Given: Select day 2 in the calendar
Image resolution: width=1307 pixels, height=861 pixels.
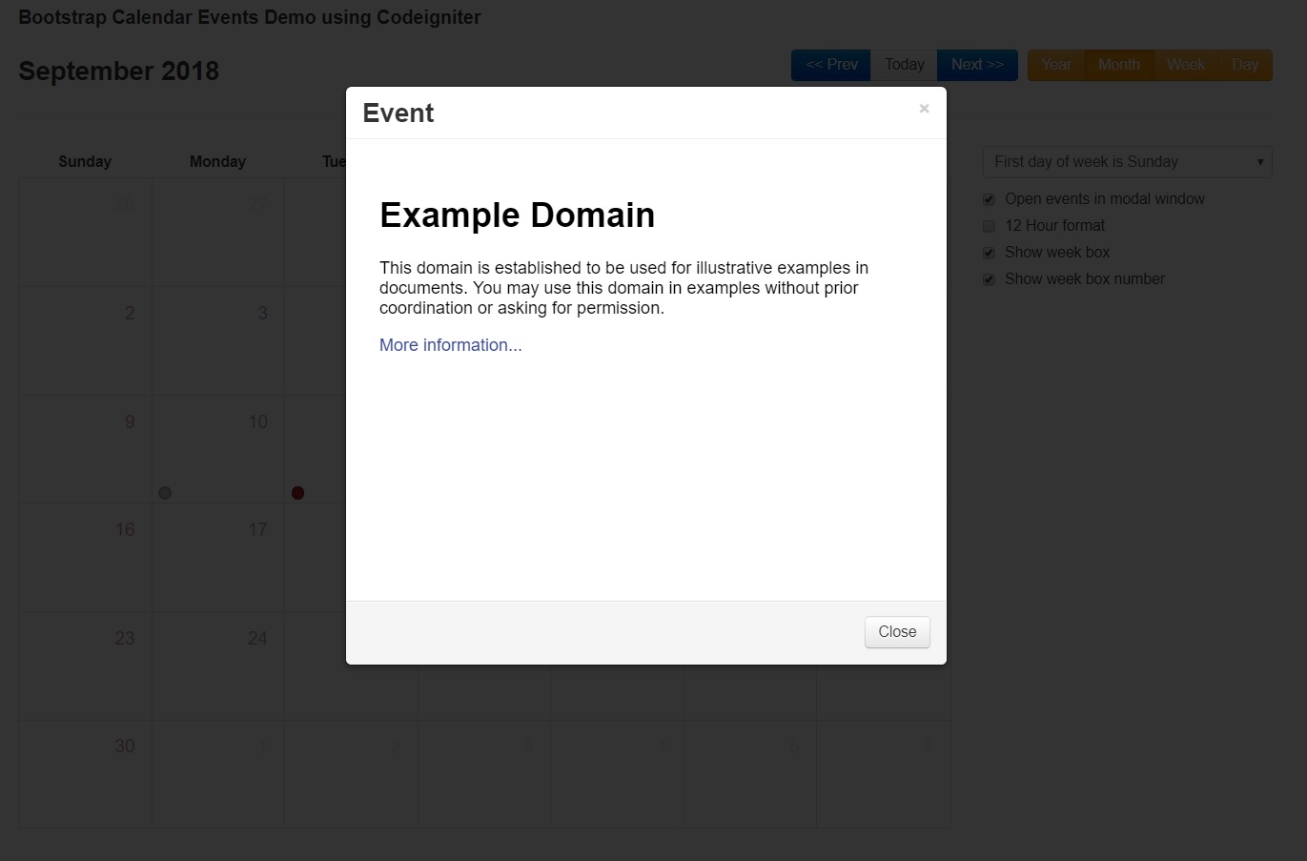Looking at the screenshot, I should tap(130, 314).
